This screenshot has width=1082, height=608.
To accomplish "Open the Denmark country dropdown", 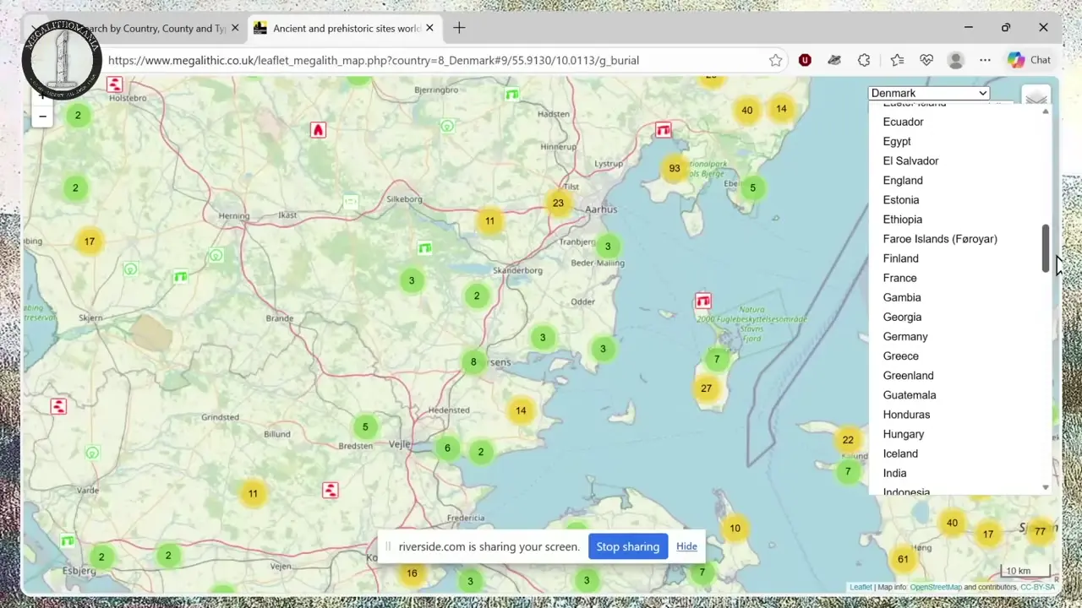I will click(928, 93).
